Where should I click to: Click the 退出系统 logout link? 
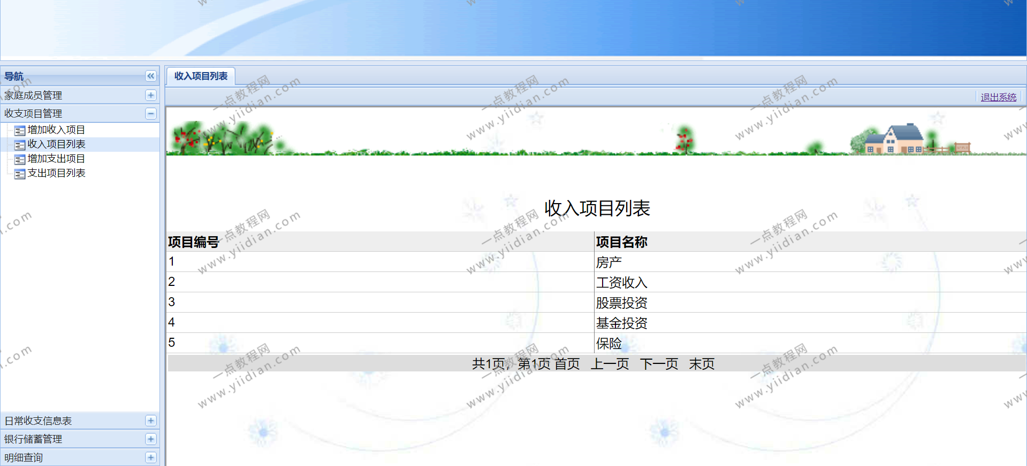point(998,97)
